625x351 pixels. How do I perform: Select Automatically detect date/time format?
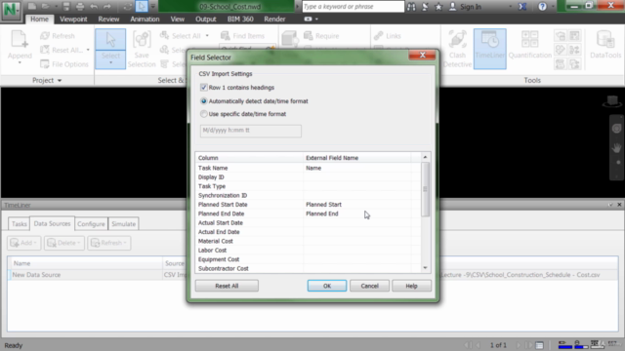click(x=204, y=101)
